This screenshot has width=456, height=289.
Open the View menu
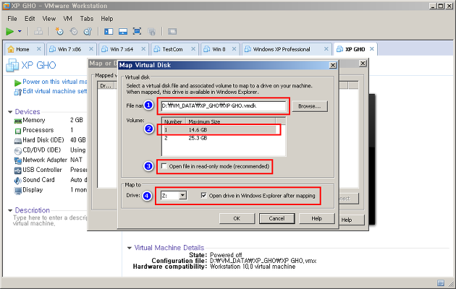click(49, 19)
